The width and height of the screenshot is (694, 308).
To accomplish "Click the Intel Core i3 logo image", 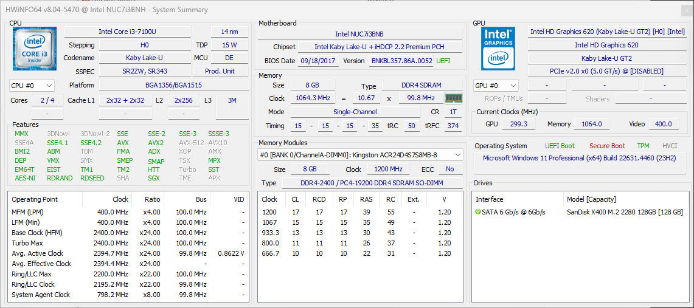I will (x=35, y=49).
